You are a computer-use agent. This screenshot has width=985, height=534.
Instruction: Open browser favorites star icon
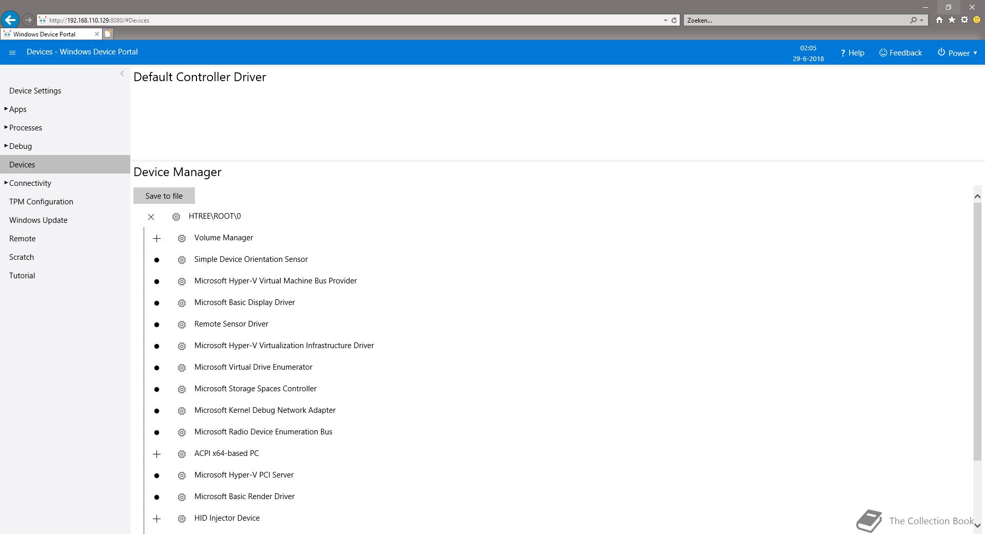(952, 20)
